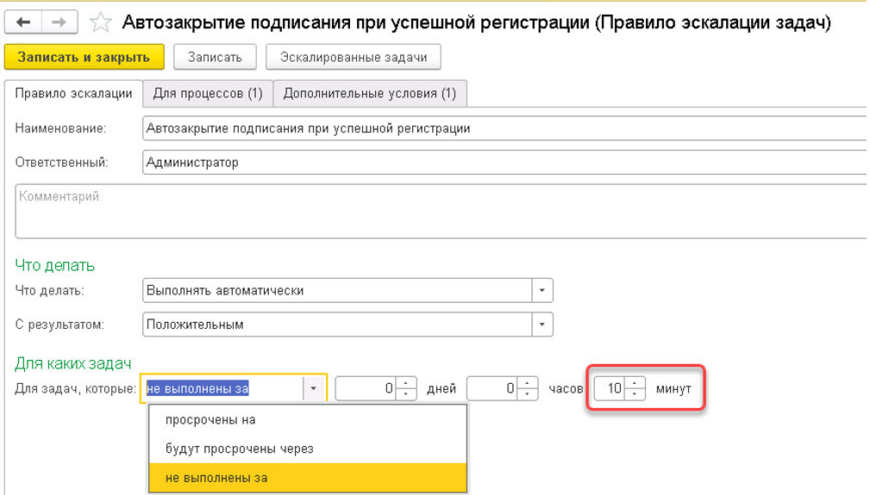Viewport: 870px width, 495px height.
Task: Collapse the 'Для задач, которые' dropdown arrow
Action: (x=313, y=389)
